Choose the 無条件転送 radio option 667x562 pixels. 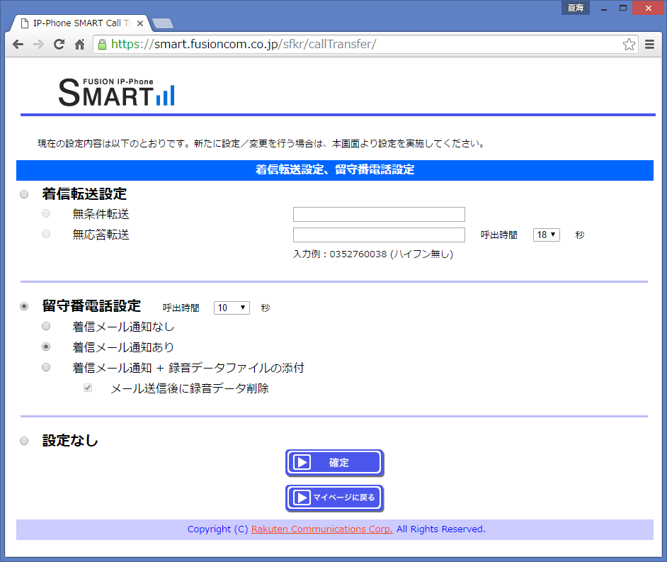click(x=46, y=213)
